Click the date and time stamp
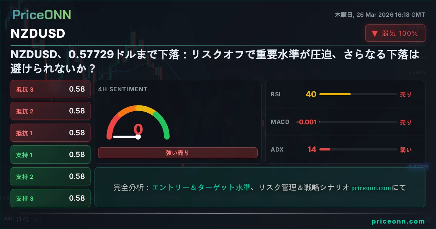 [380, 15]
